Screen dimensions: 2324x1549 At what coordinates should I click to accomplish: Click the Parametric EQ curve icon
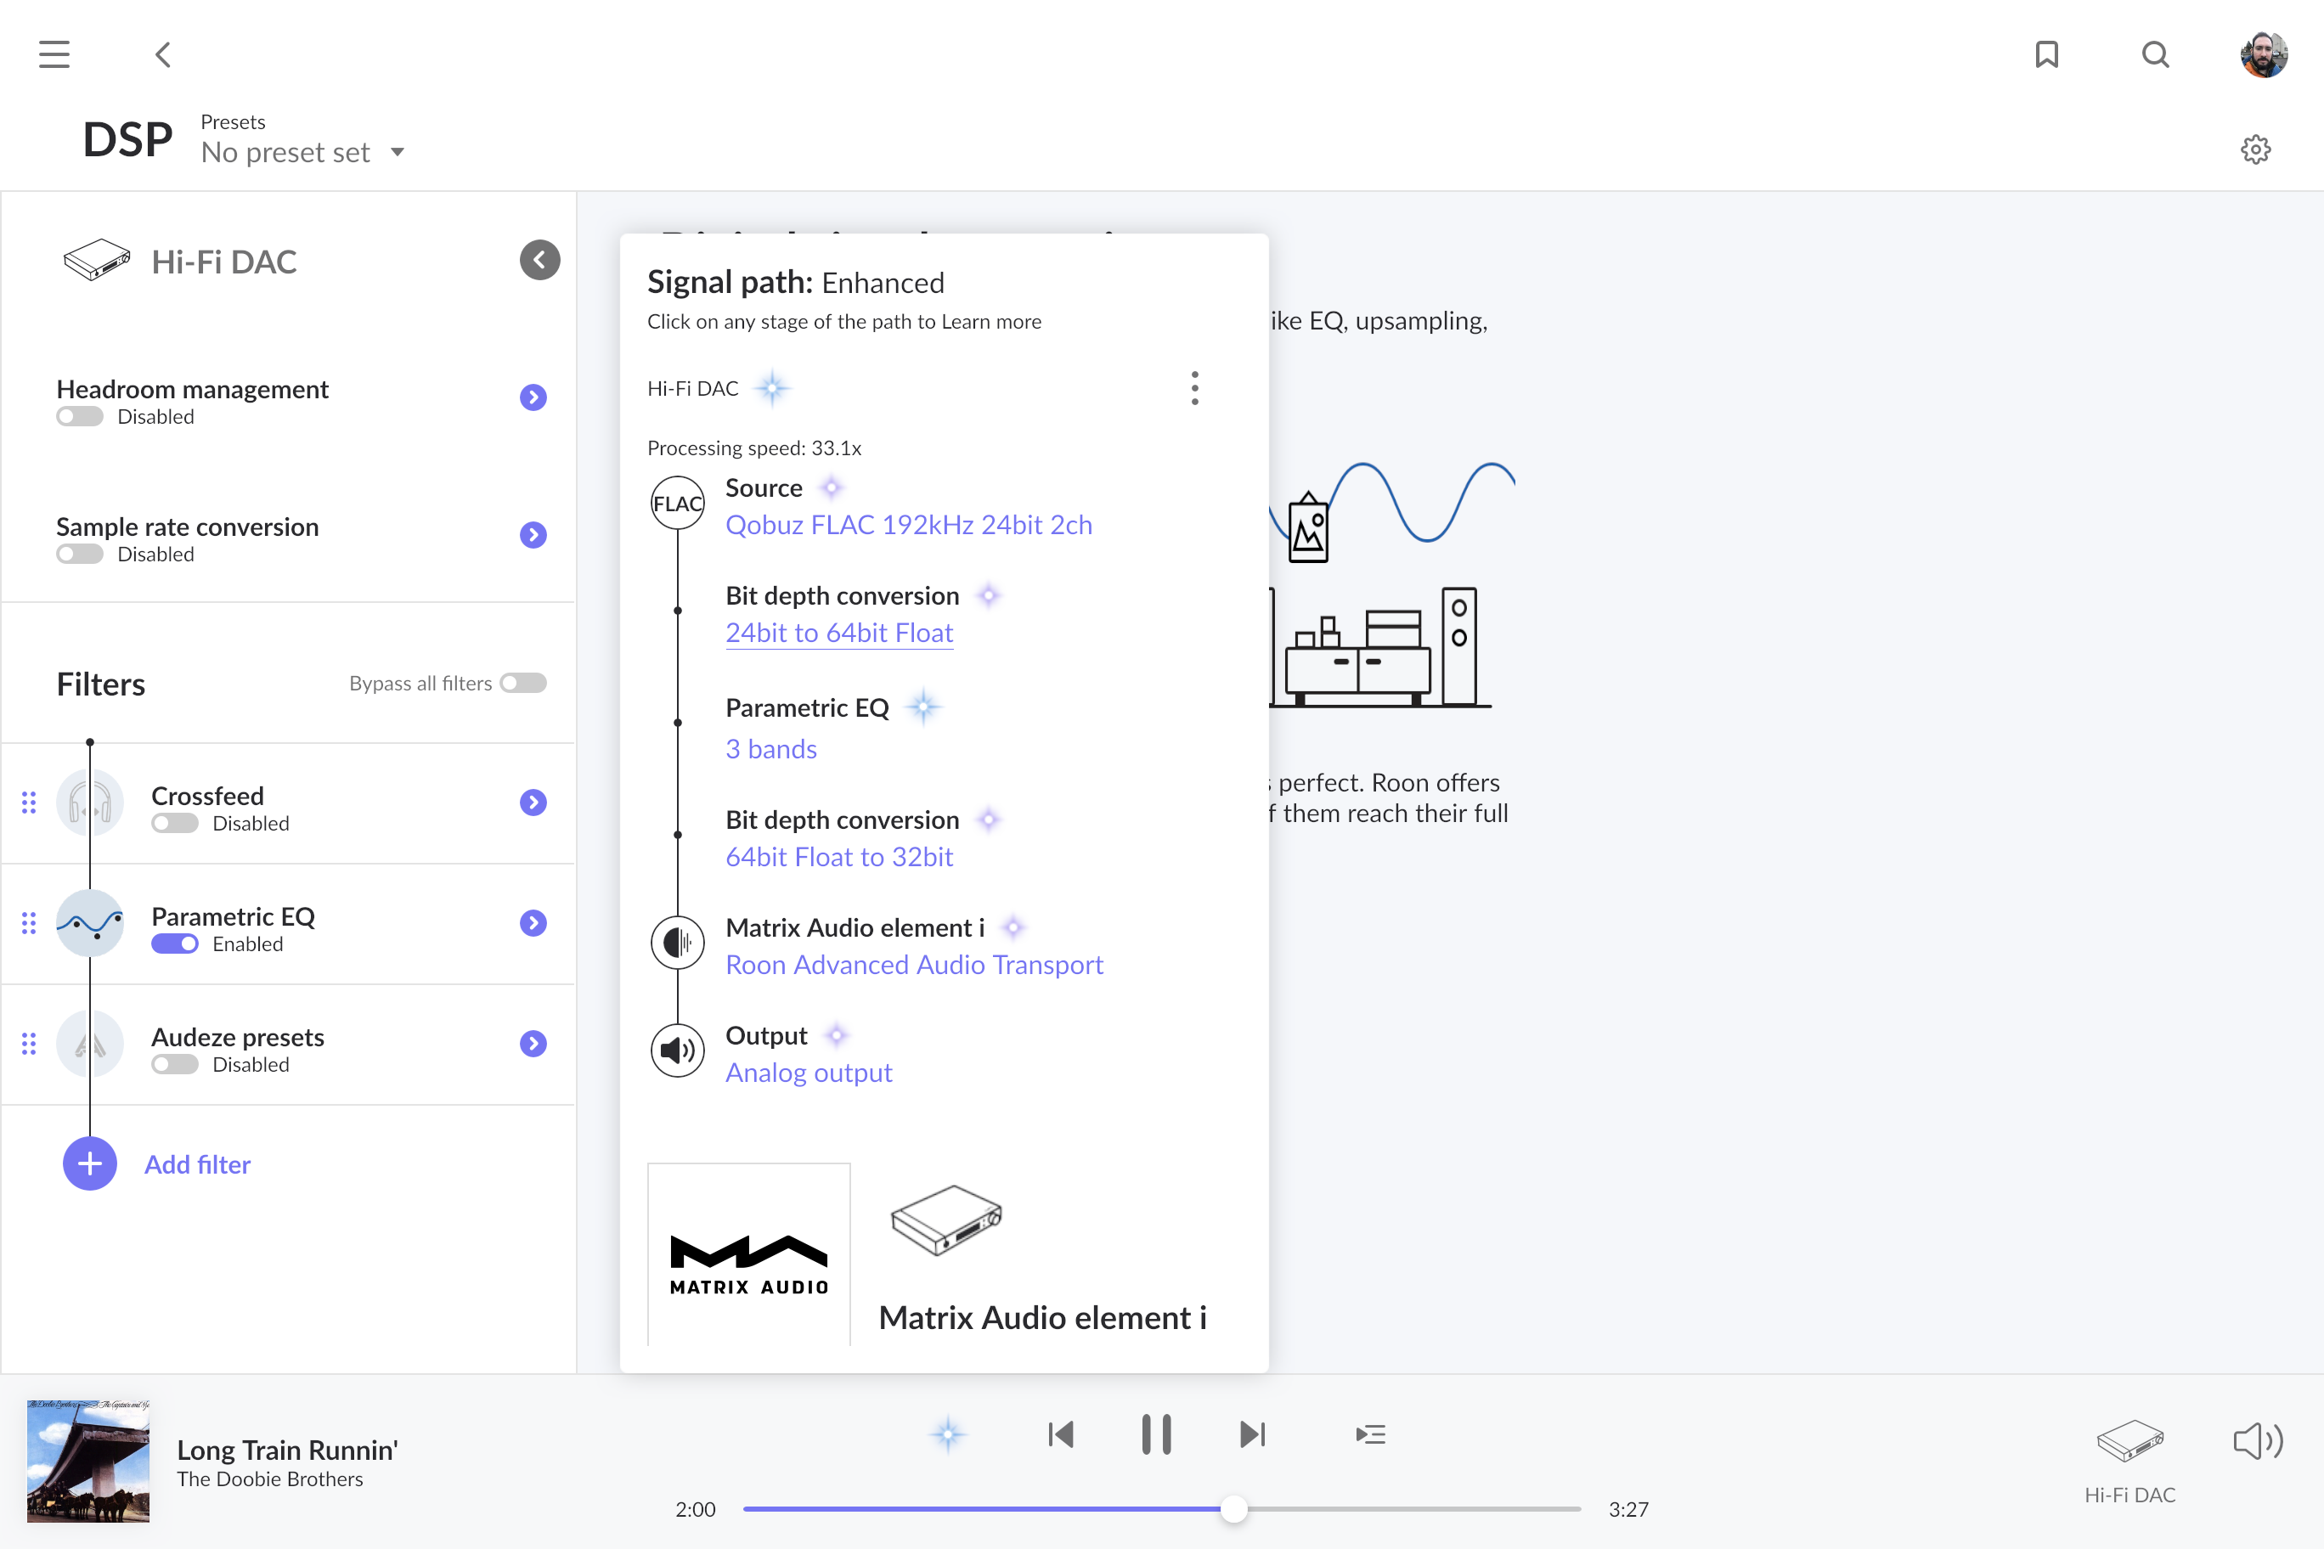pos(90,922)
